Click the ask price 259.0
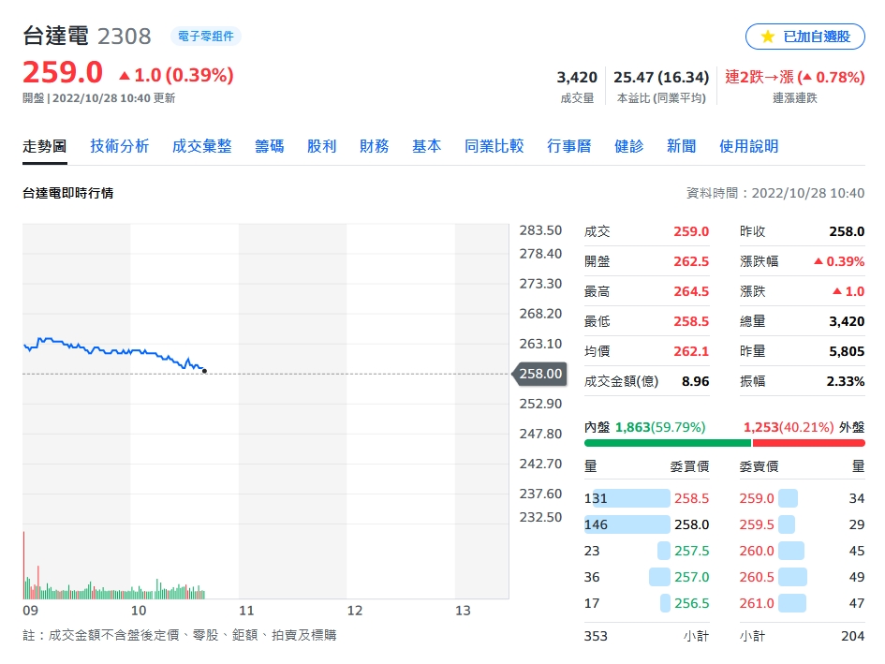Screen dimensions: 885x664 tap(757, 498)
